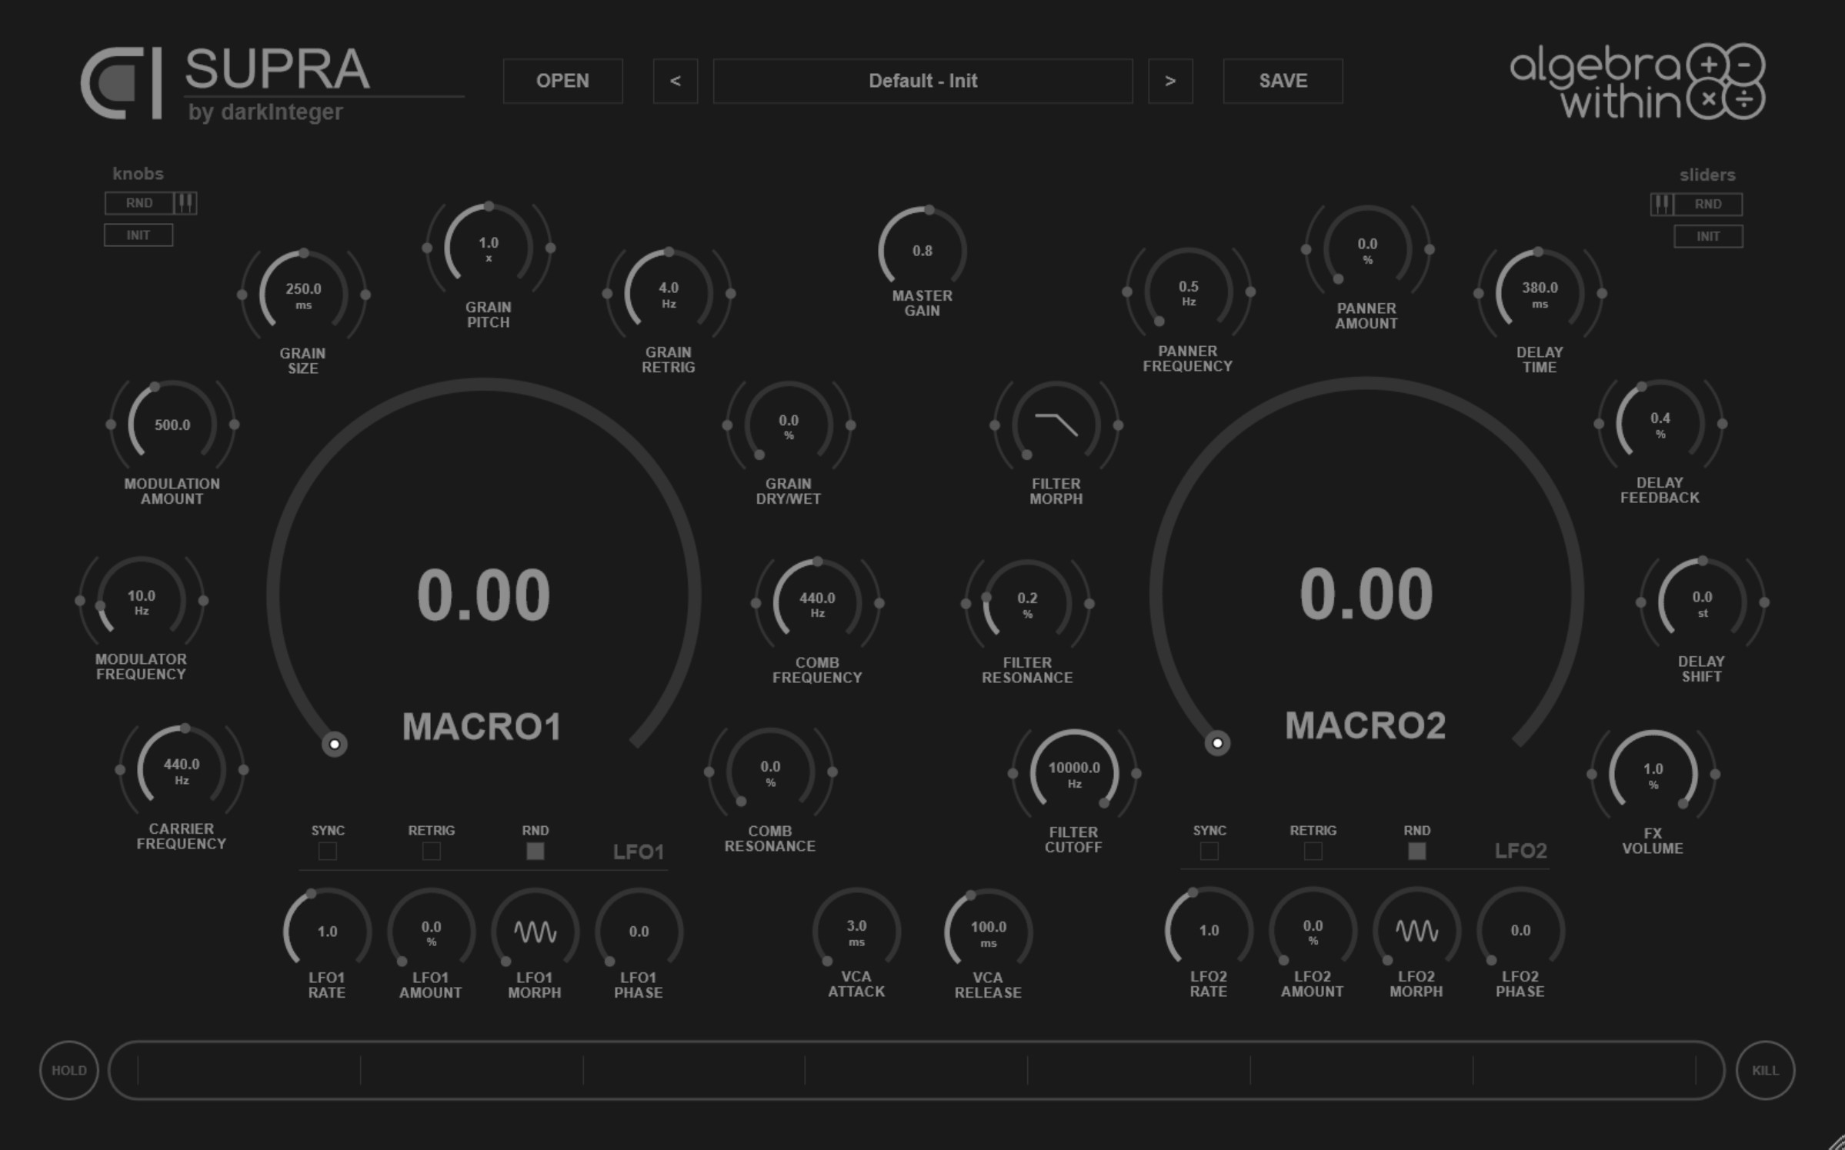Reset sliders with the sliders INIT button
The height and width of the screenshot is (1150, 1845).
point(1708,237)
